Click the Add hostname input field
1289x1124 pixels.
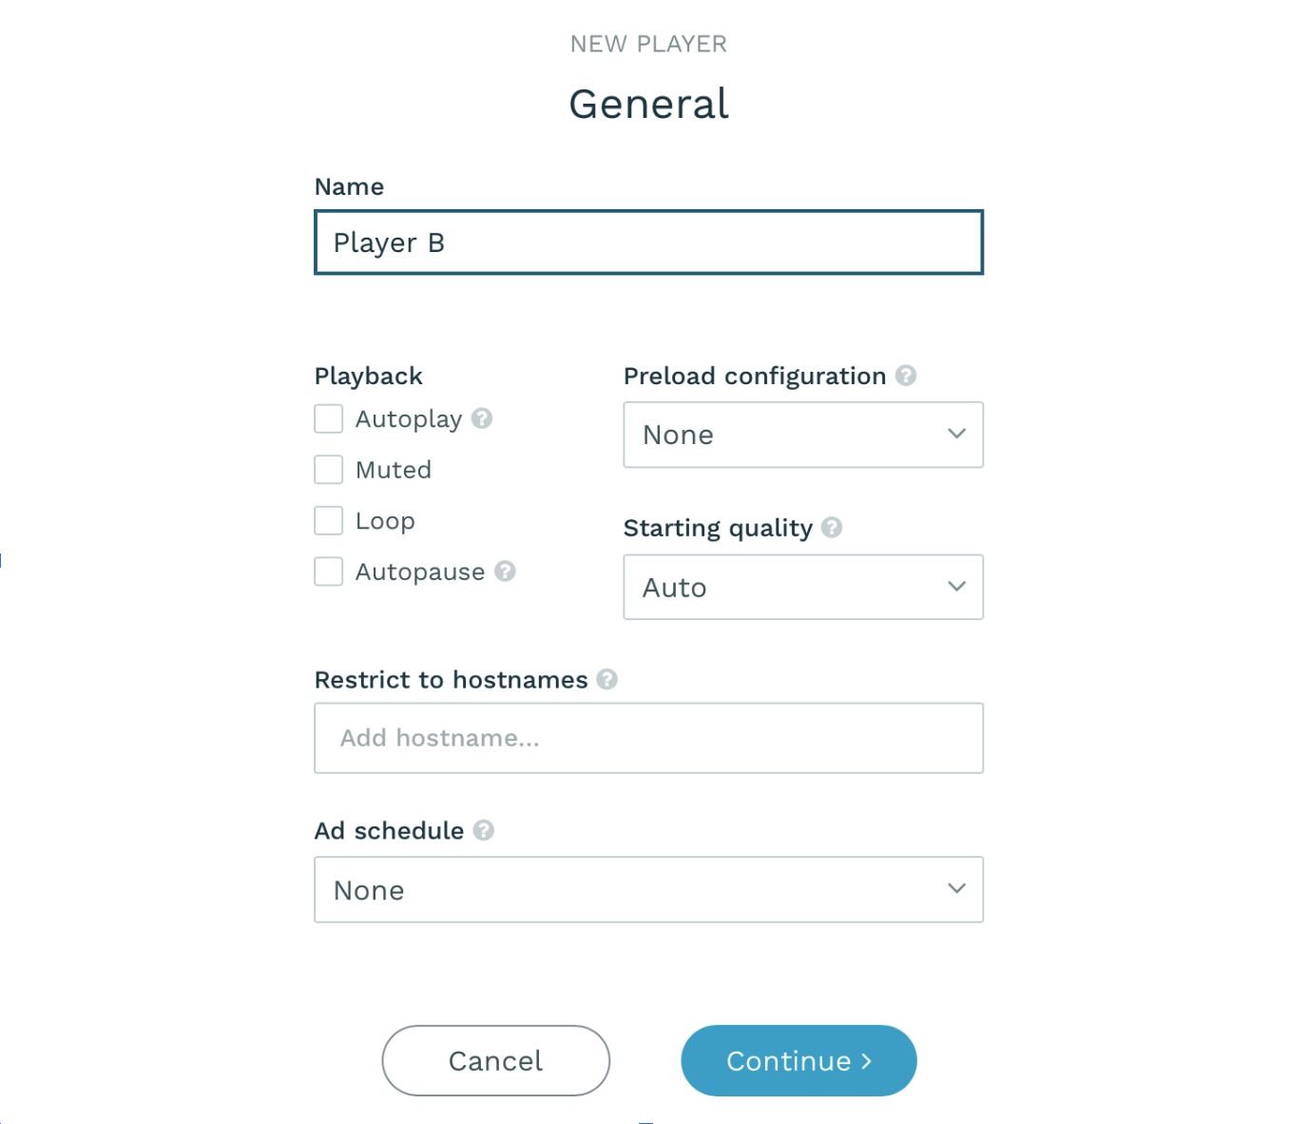tap(648, 738)
